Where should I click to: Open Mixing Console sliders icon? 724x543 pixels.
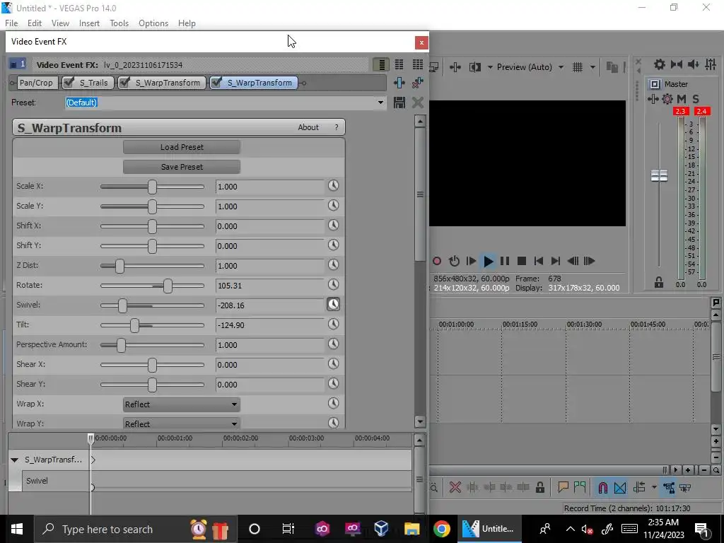pos(711,64)
